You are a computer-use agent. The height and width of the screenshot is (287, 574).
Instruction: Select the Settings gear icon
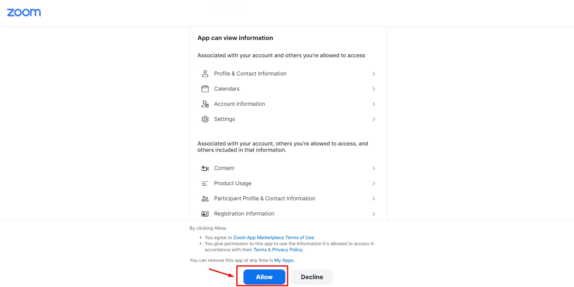(x=205, y=119)
